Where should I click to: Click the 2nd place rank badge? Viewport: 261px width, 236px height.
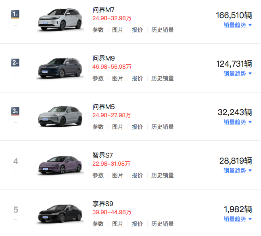tap(15, 63)
